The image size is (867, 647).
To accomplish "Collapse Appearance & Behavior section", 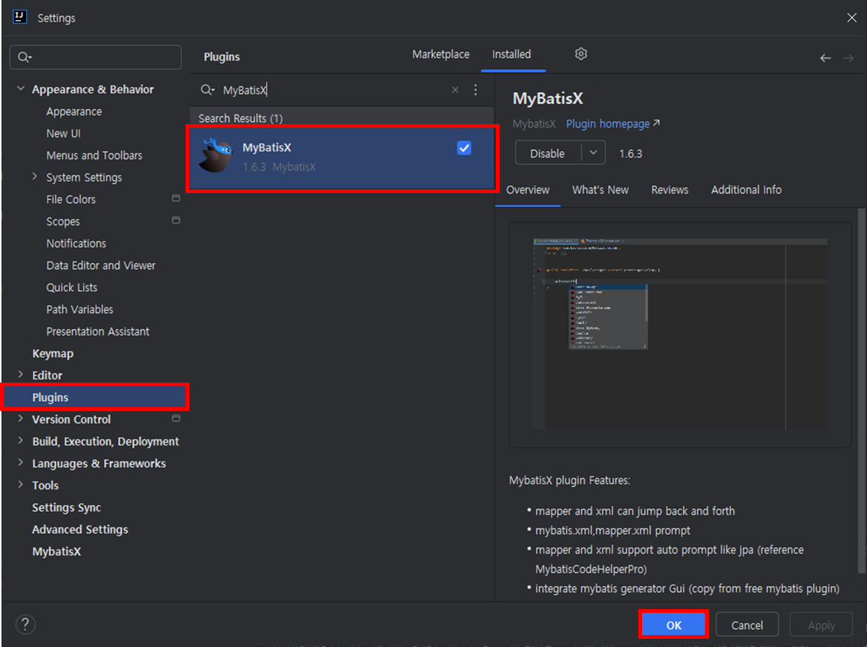I will [x=21, y=88].
